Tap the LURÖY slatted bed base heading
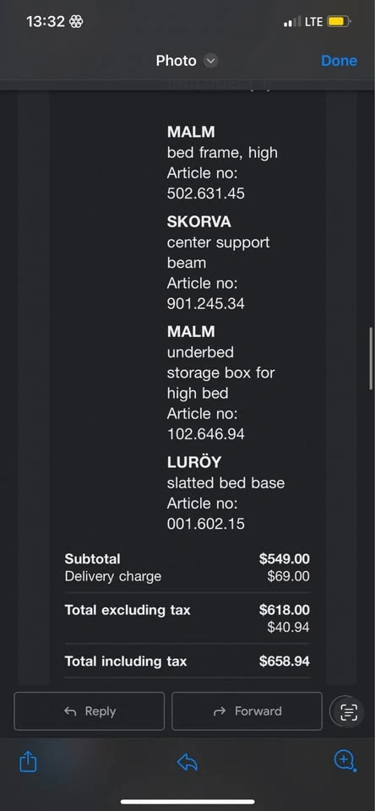Viewport: 375px width, 811px height. [194, 462]
